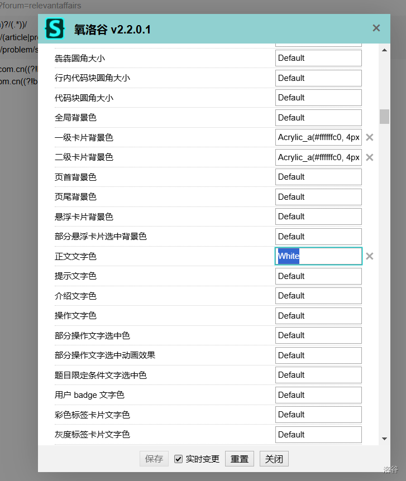Click the 悬浮卡片背景色 input field

click(318, 217)
